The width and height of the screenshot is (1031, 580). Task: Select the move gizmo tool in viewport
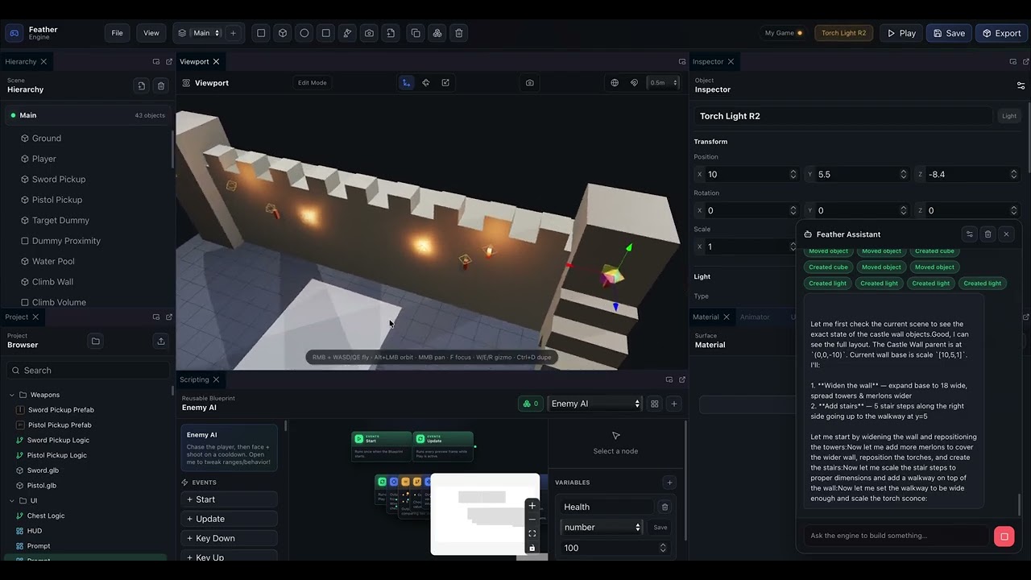coord(406,82)
